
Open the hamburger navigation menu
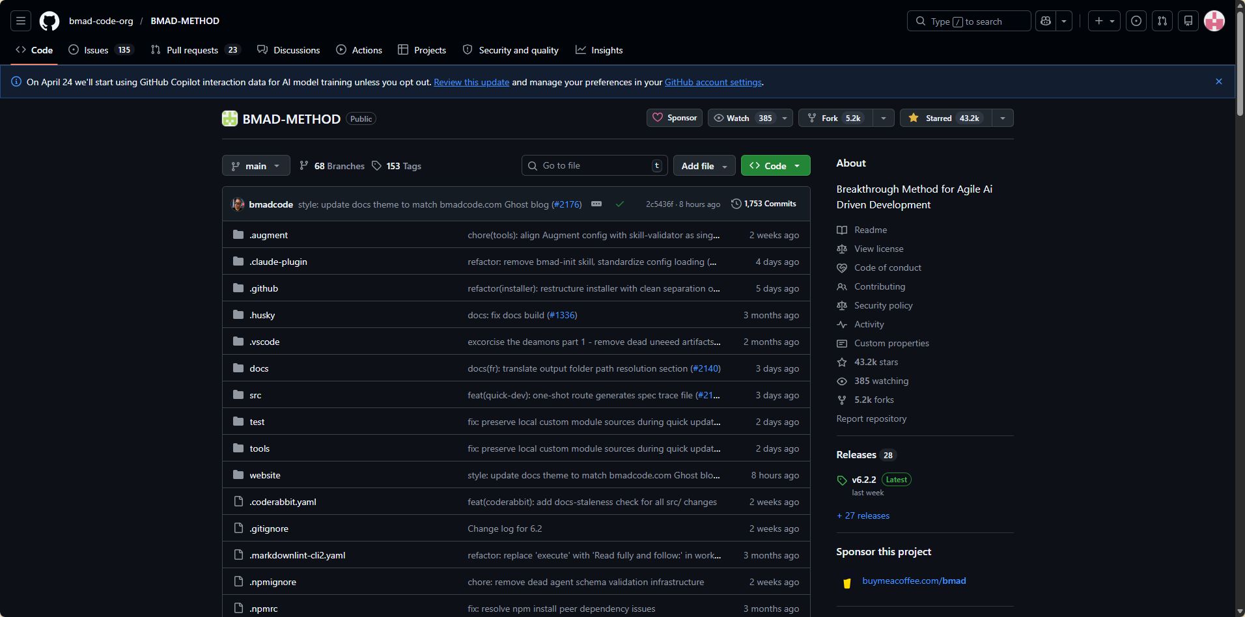tap(21, 21)
